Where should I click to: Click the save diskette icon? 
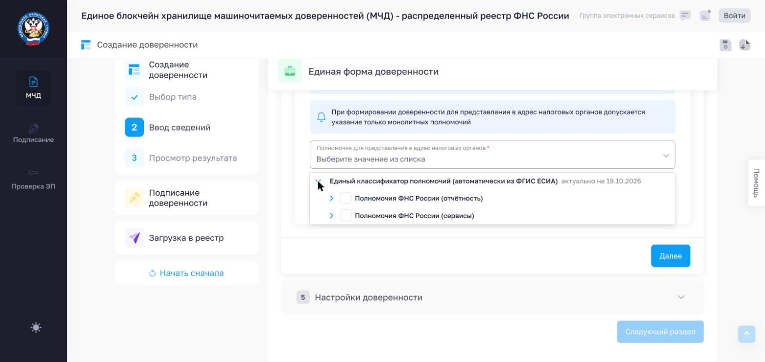pyautogui.click(x=725, y=45)
